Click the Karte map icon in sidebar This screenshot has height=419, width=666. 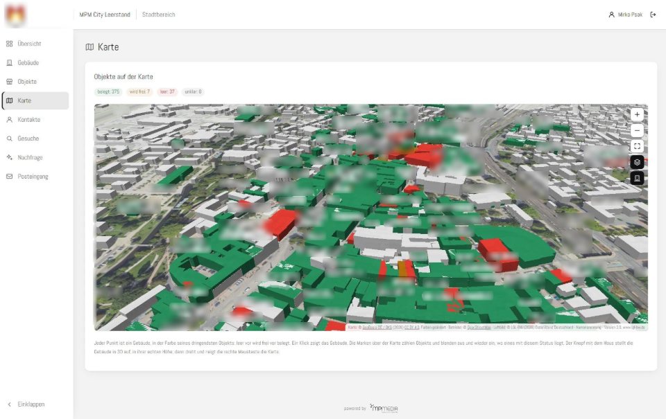click(x=9, y=100)
